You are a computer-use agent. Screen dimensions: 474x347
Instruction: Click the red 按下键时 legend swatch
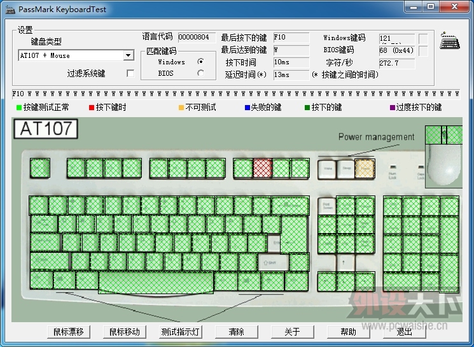point(92,108)
